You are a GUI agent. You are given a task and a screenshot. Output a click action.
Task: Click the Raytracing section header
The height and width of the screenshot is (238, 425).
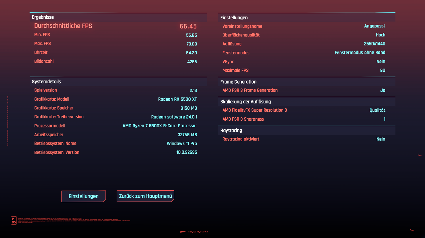[x=307, y=131]
